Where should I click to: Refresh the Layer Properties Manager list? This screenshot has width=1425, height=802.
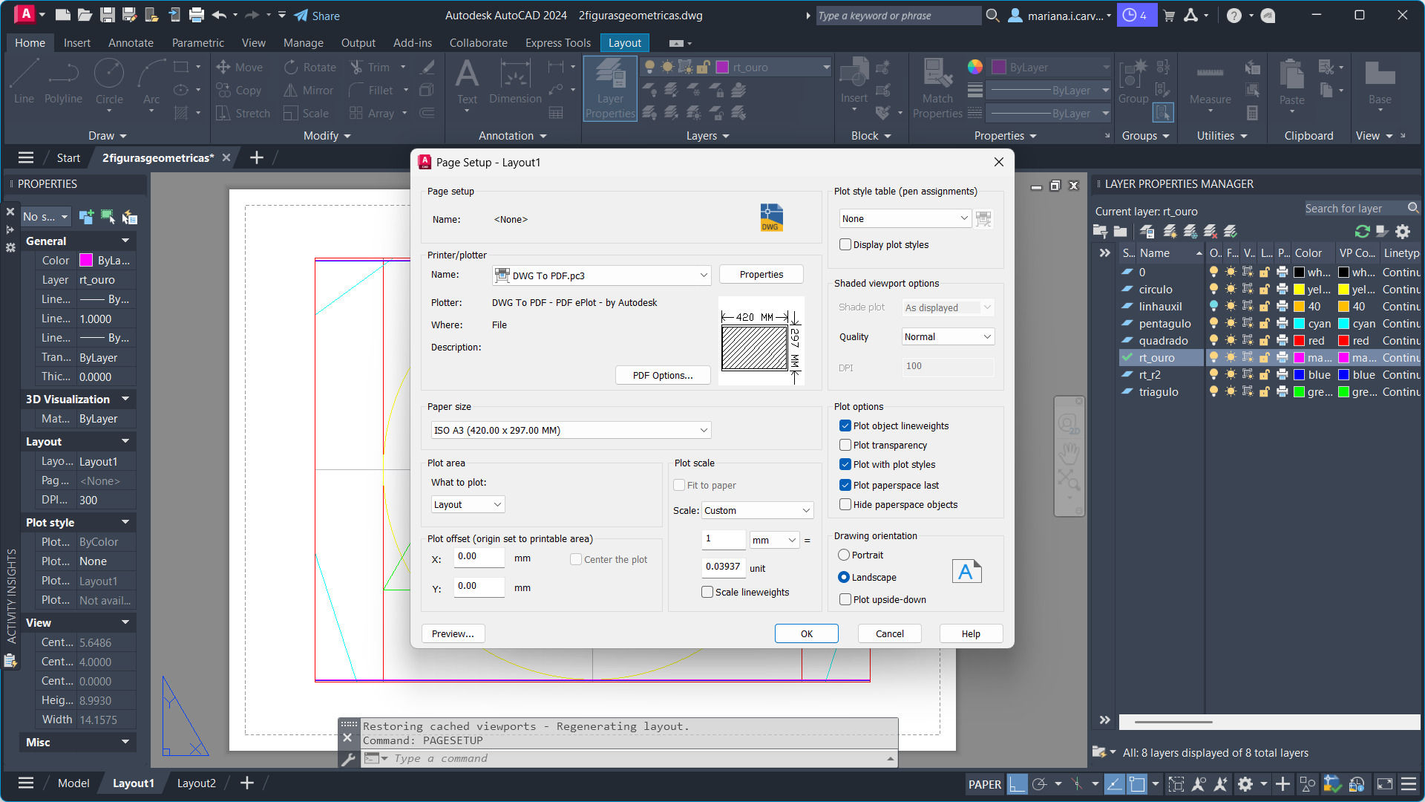1362,232
